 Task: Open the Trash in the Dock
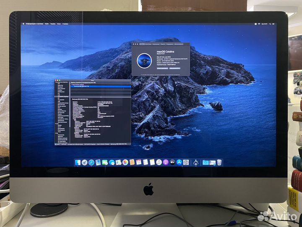pos(219,162)
